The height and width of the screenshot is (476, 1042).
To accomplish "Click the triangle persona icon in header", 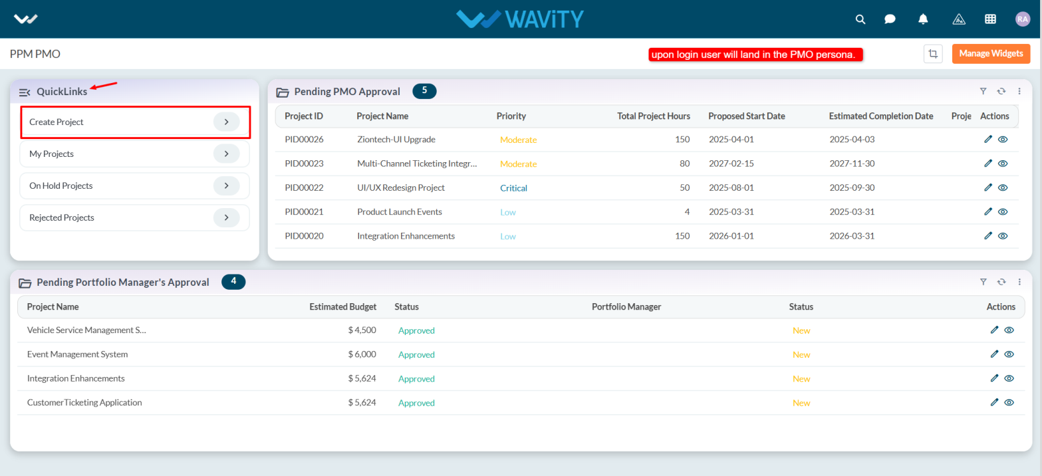I will click(x=958, y=19).
